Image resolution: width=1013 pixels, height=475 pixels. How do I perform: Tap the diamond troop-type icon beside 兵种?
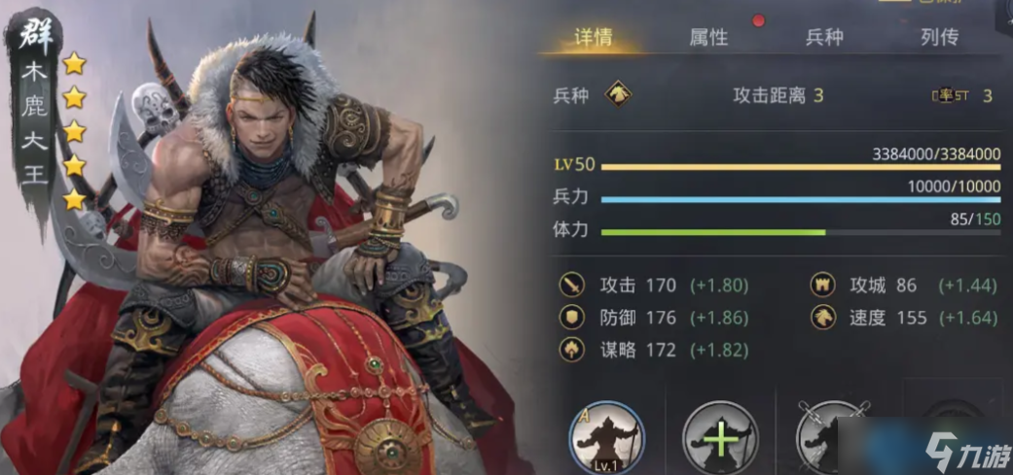[x=618, y=96]
